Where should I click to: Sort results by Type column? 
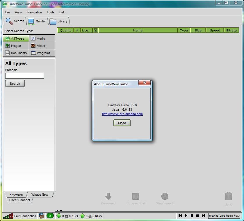tap(184, 30)
